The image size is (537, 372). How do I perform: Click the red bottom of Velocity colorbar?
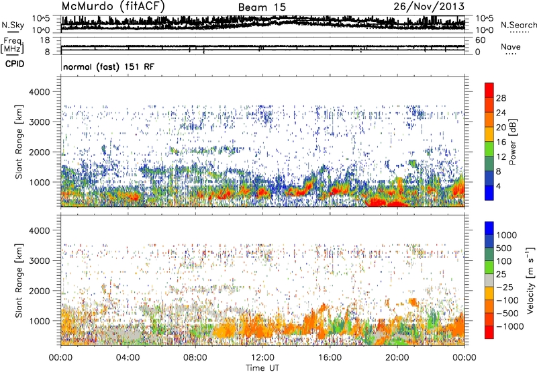click(x=489, y=332)
